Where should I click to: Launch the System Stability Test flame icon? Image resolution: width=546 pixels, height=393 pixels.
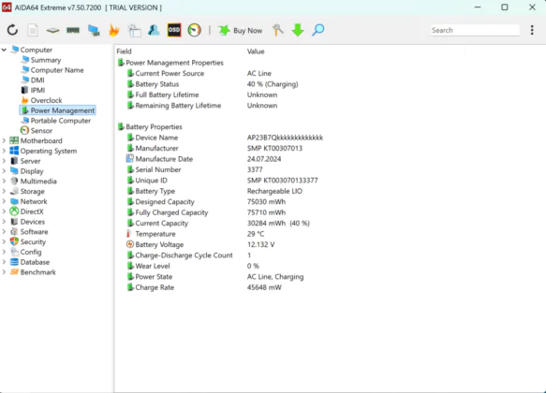[114, 30]
